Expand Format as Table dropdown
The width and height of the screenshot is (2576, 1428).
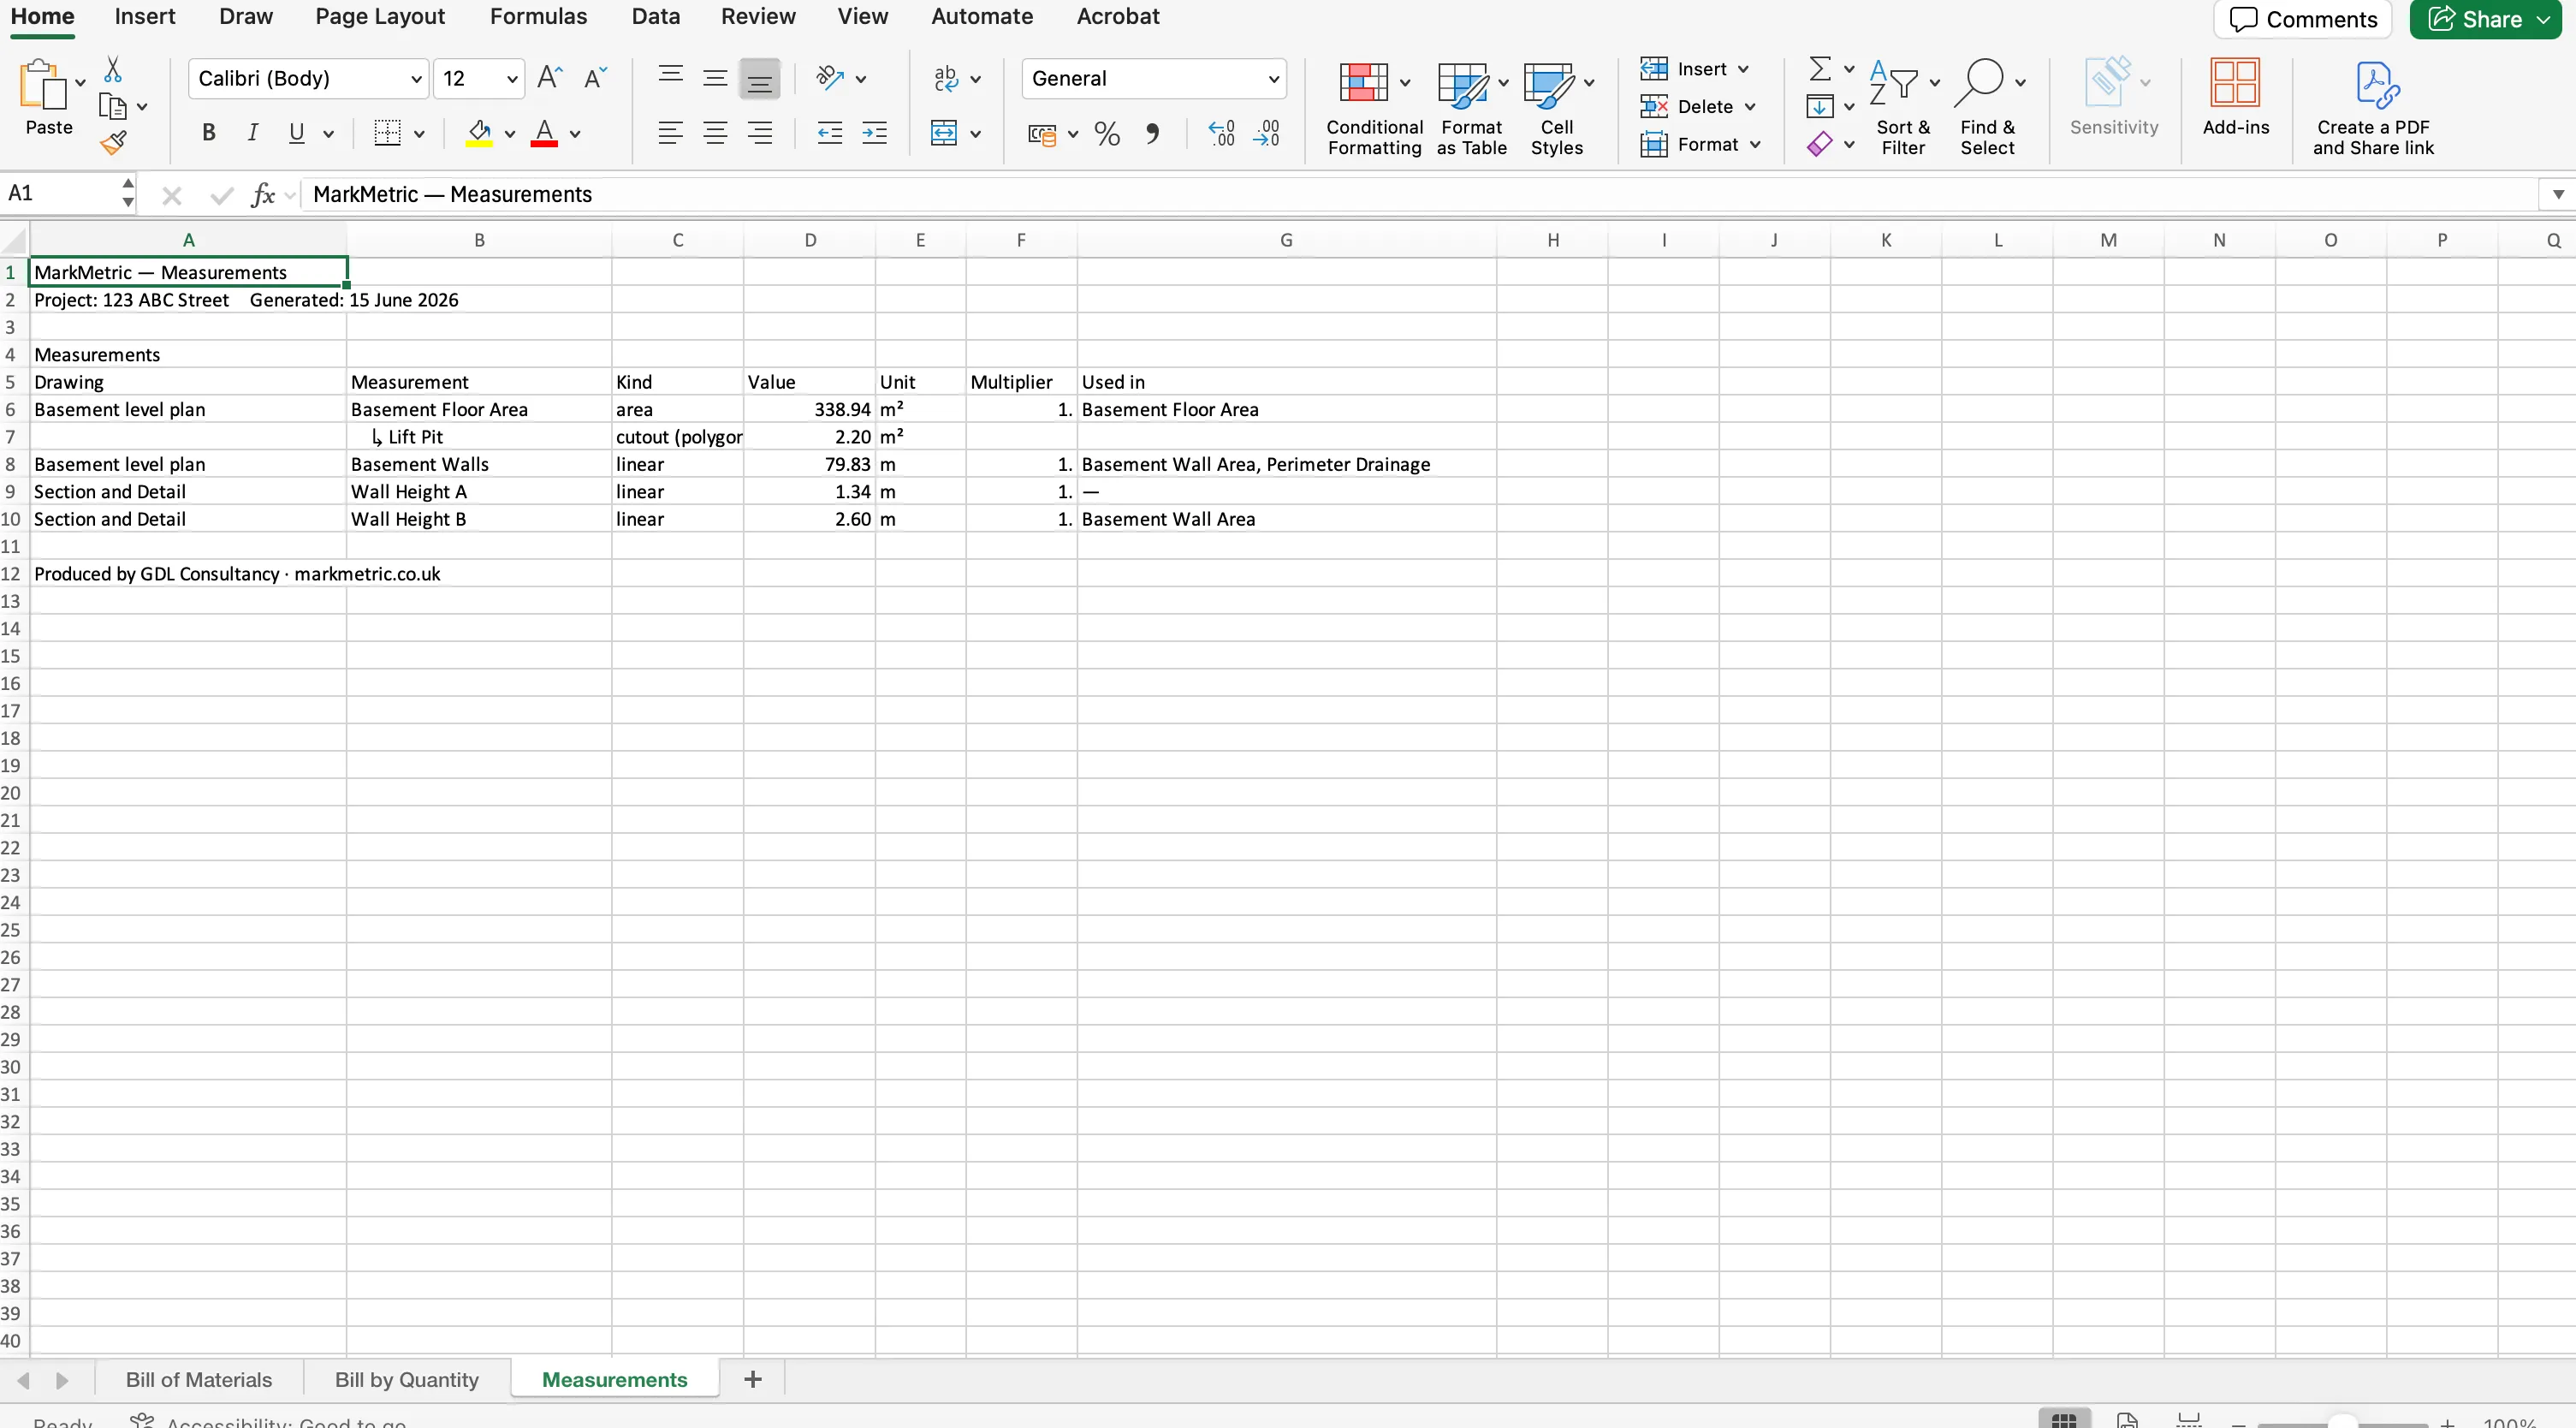pos(1503,83)
